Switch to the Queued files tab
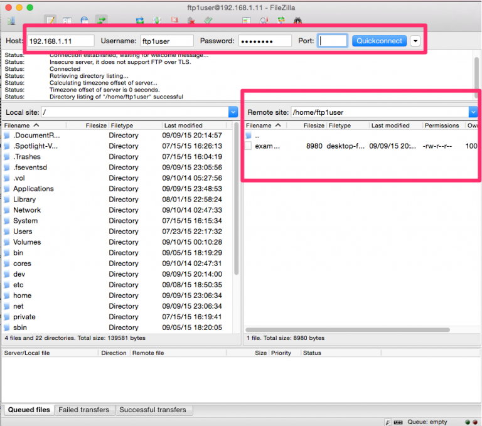482x426 pixels. (29, 410)
